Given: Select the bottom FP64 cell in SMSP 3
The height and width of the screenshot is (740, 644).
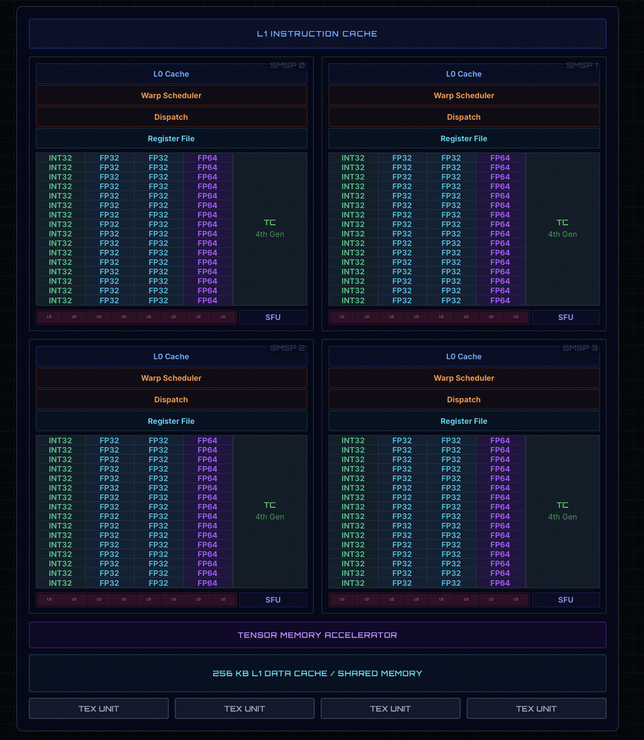Looking at the screenshot, I should [500, 583].
